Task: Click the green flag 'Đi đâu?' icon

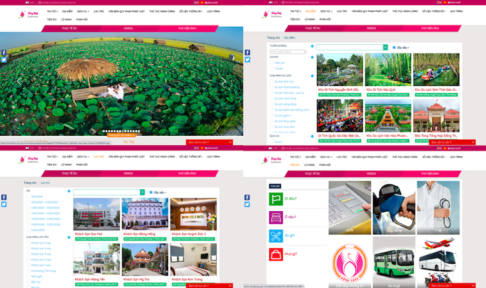Action: [x=276, y=198]
